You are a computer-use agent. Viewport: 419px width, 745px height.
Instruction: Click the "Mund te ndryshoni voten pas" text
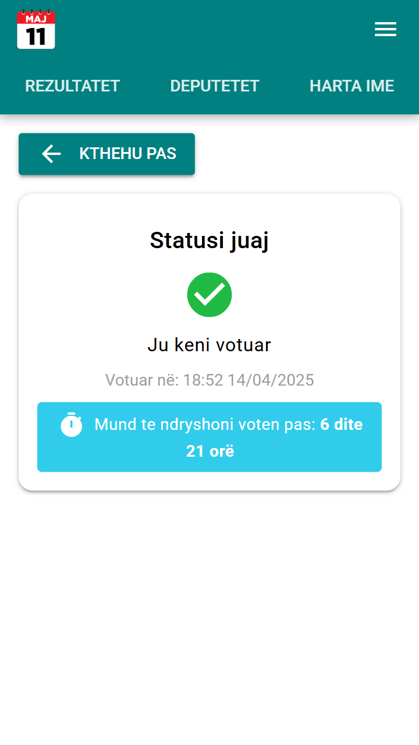205,425
